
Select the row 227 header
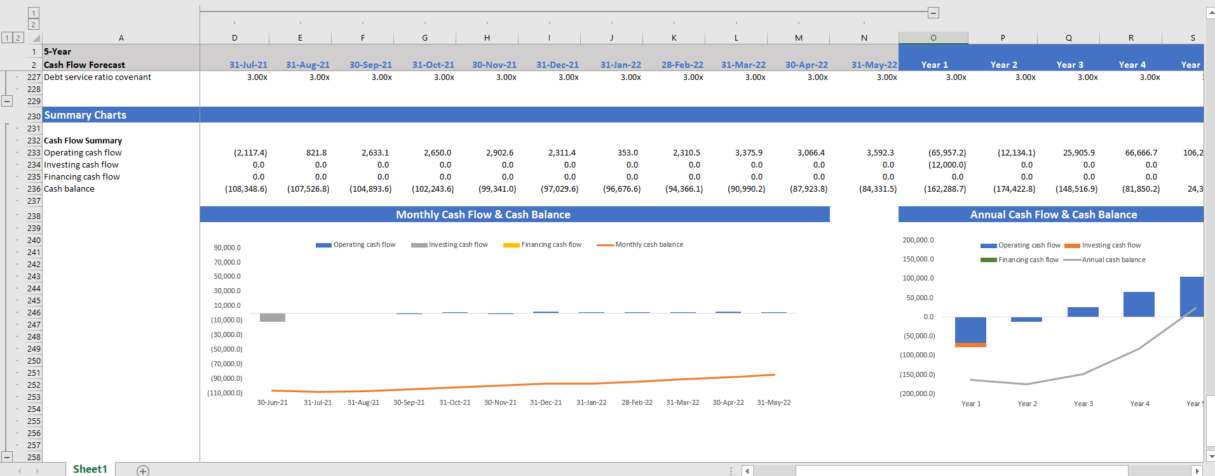34,77
